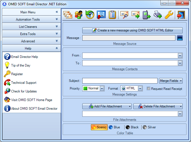Open the To dropdown arrow

180,63
